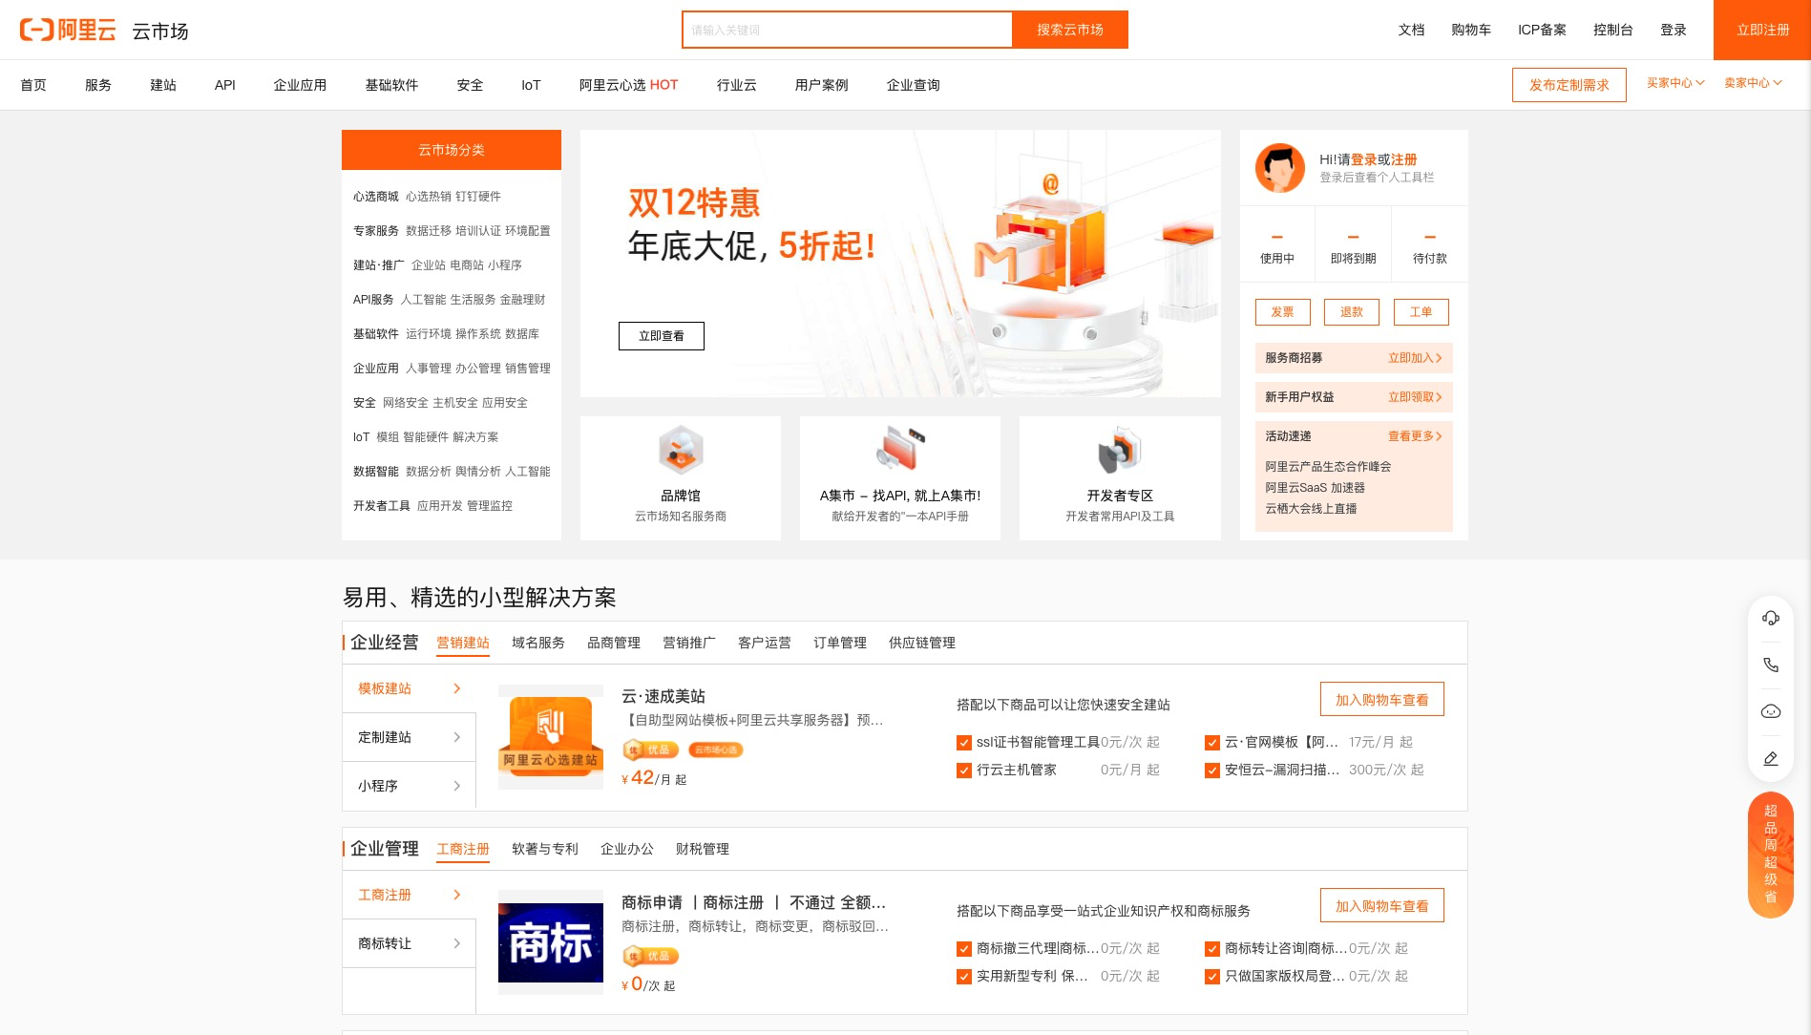Click the 工单 button
Viewport: 1811px width, 1035px height.
(1421, 312)
